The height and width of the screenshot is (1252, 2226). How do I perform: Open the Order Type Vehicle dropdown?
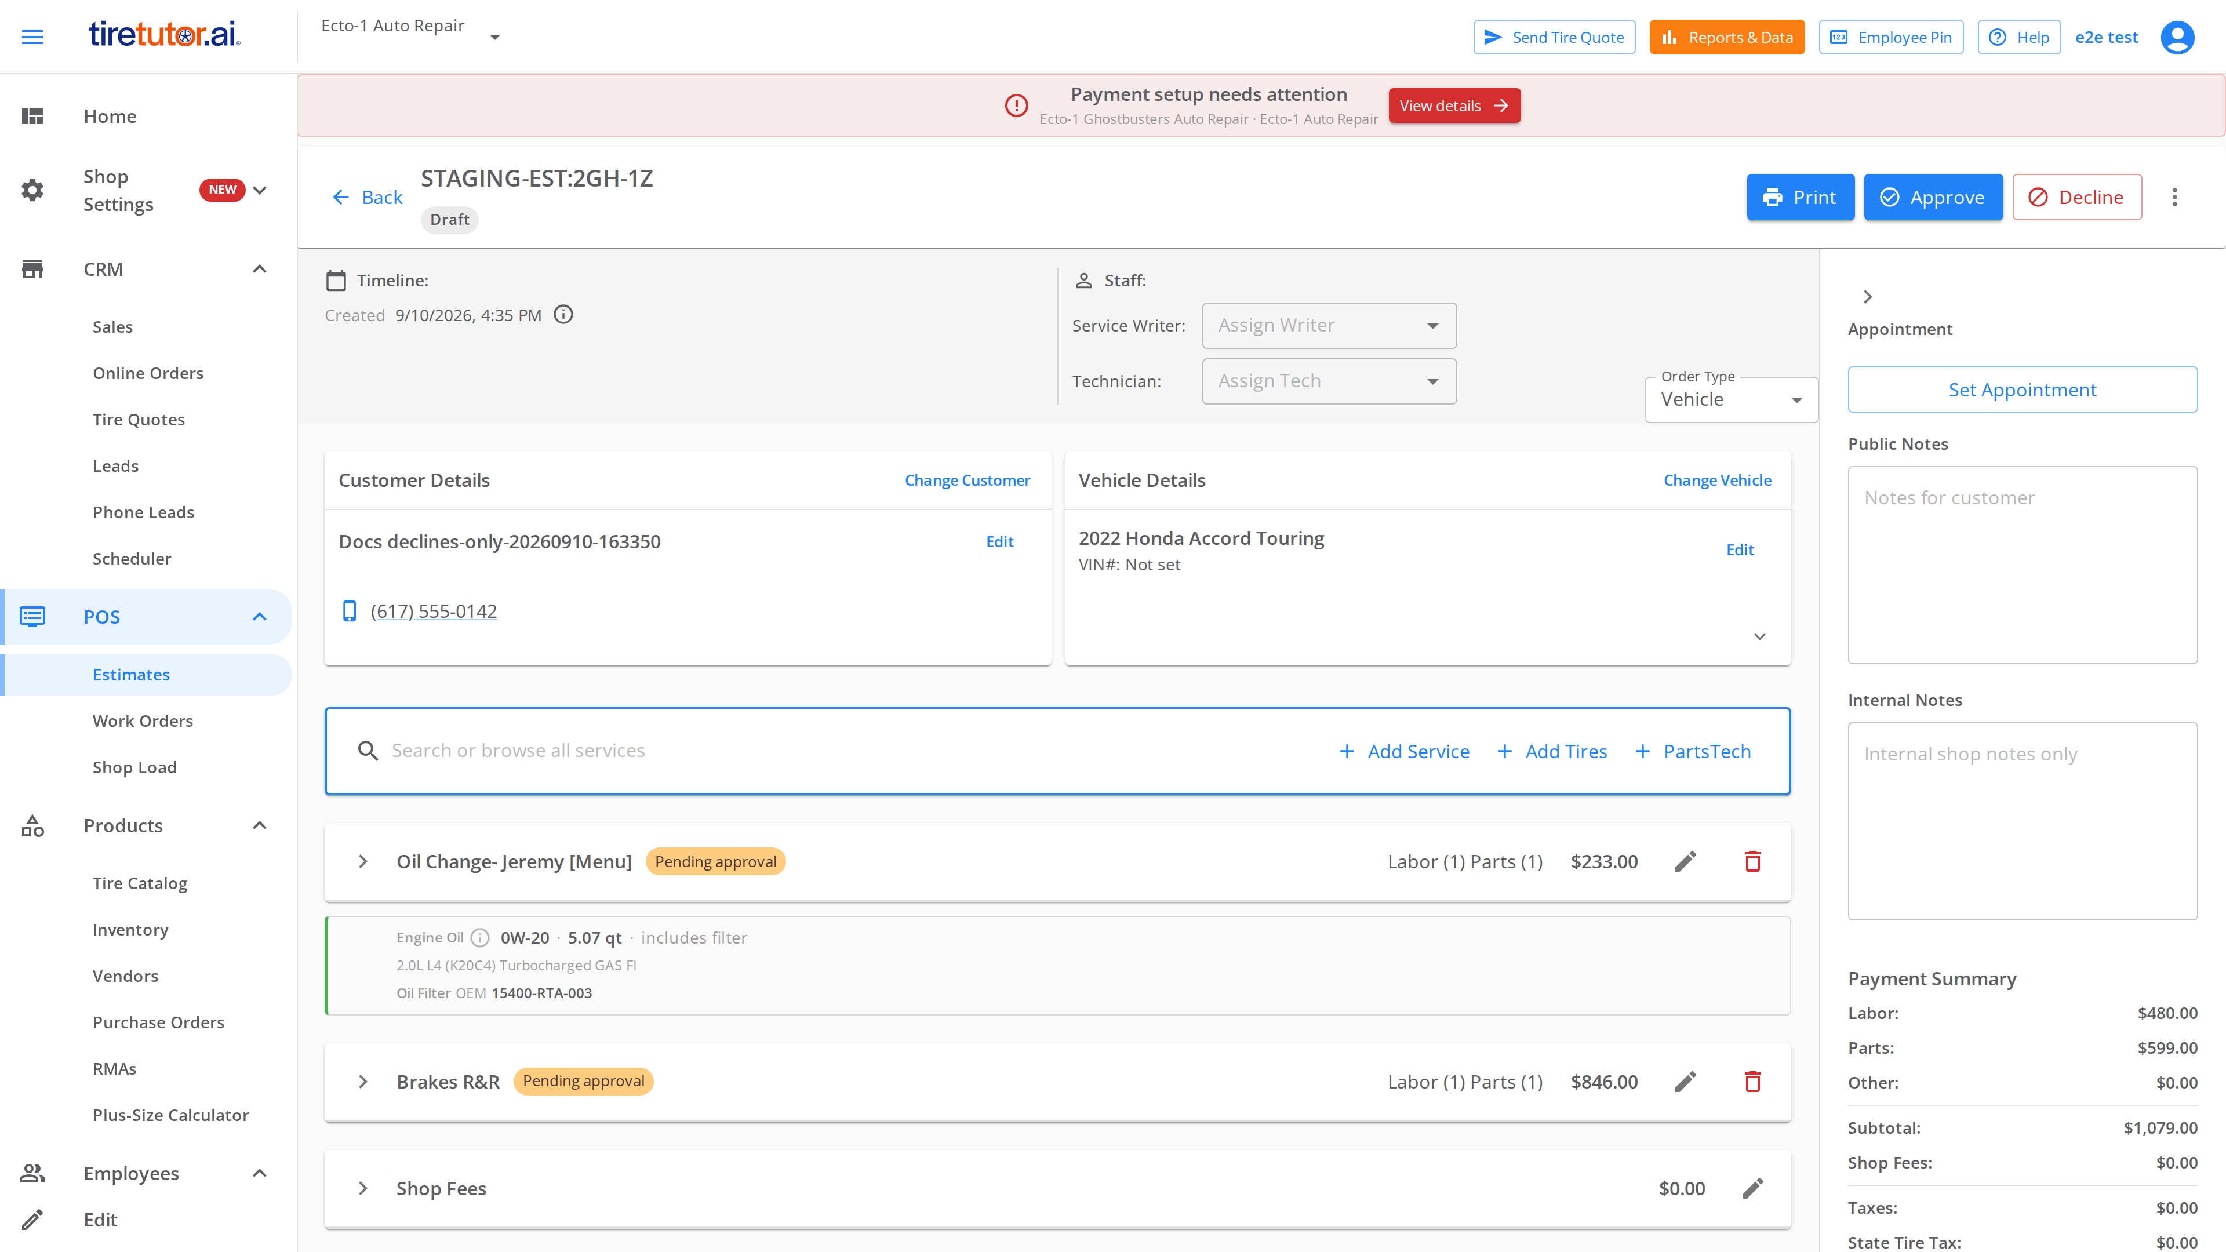1732,399
